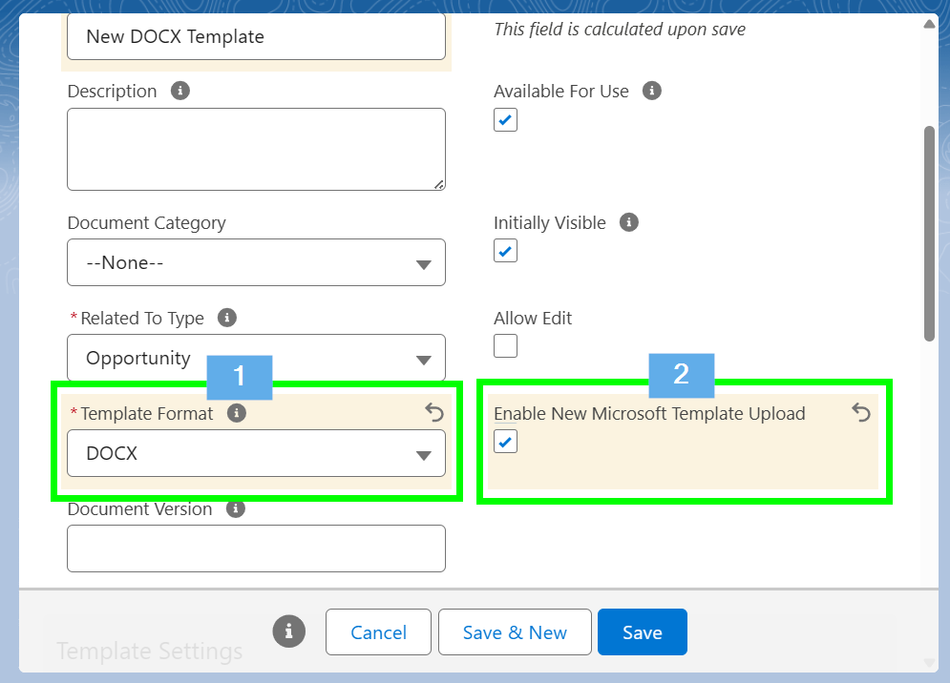Toggle the Initially Visible checkbox
This screenshot has height=683, width=950.
click(x=505, y=251)
